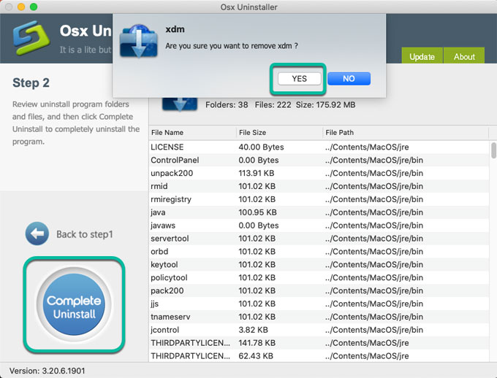The height and width of the screenshot is (378, 497).
Task: Click the file list scrollbar thumb
Action: coord(493,150)
